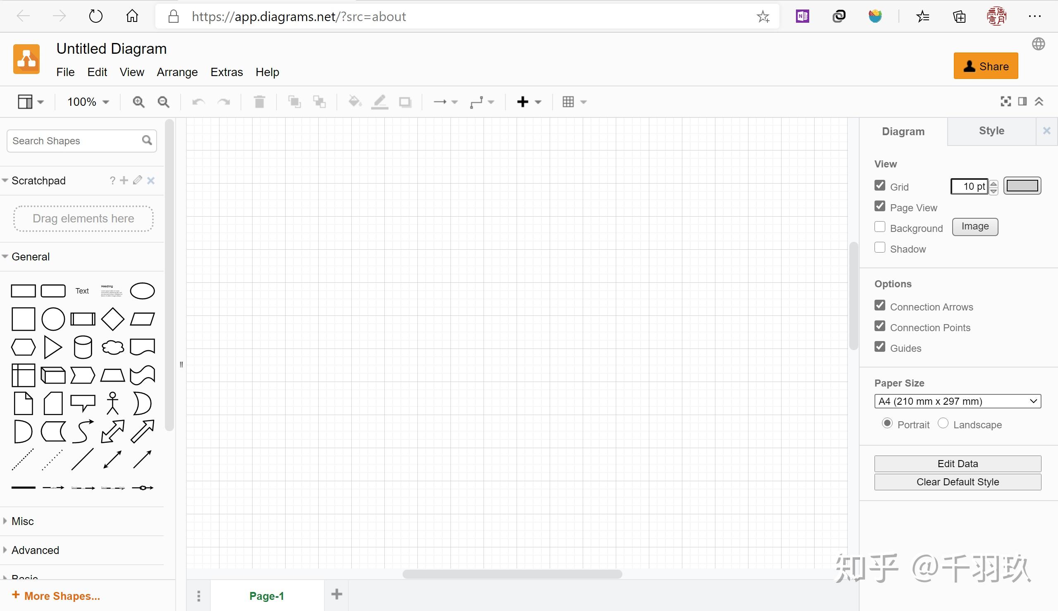
Task: Enable the Shadow checkbox
Action: 880,248
